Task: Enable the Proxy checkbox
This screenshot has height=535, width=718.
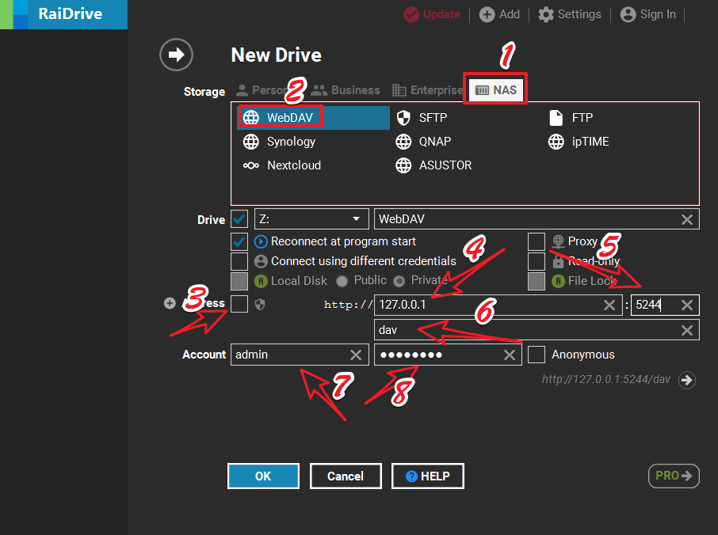Action: pos(537,241)
